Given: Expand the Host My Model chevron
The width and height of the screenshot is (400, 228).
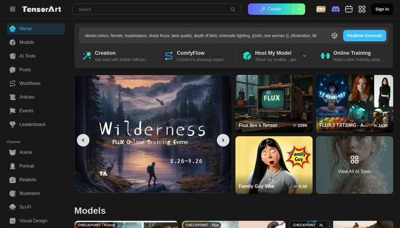Looking at the screenshot, I should pos(304,56).
